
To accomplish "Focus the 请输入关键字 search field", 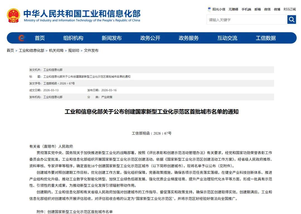I will [x=247, y=20].
